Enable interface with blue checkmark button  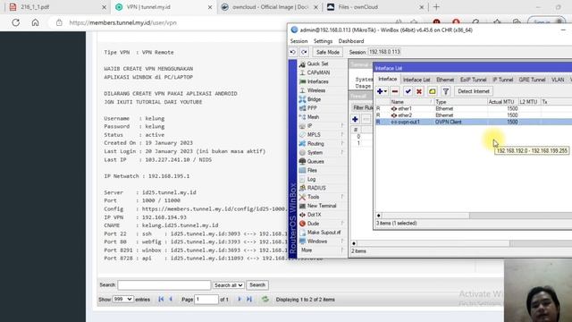[408, 91]
